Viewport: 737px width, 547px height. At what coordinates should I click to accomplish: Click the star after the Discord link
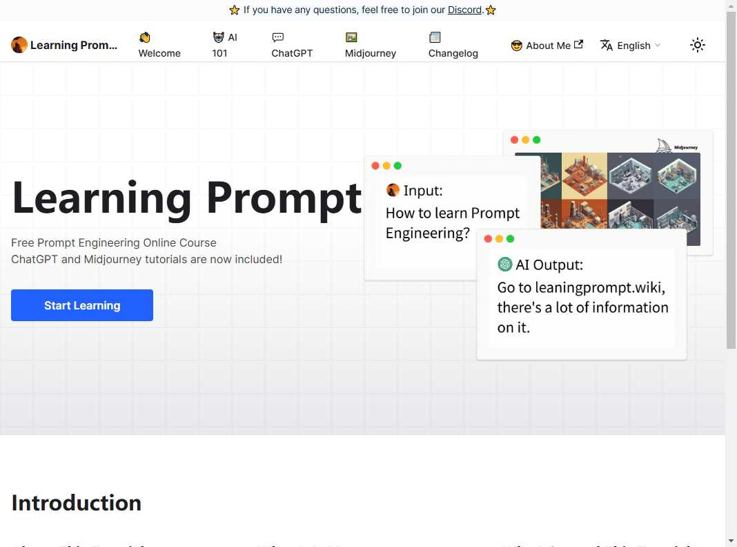point(491,10)
